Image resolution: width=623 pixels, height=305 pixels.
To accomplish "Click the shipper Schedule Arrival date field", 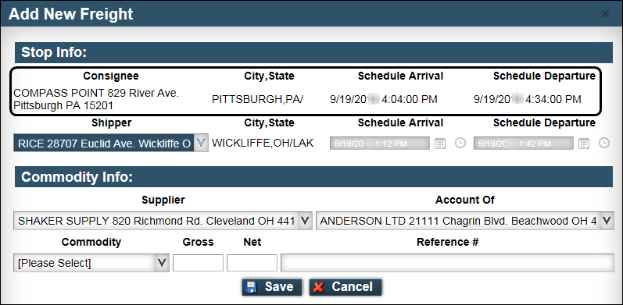I will point(379,144).
